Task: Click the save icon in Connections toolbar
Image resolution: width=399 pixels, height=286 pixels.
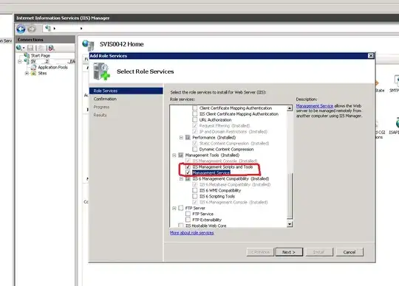Action: tap(30, 48)
